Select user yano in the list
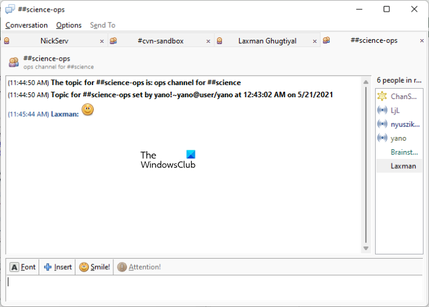 [399, 138]
